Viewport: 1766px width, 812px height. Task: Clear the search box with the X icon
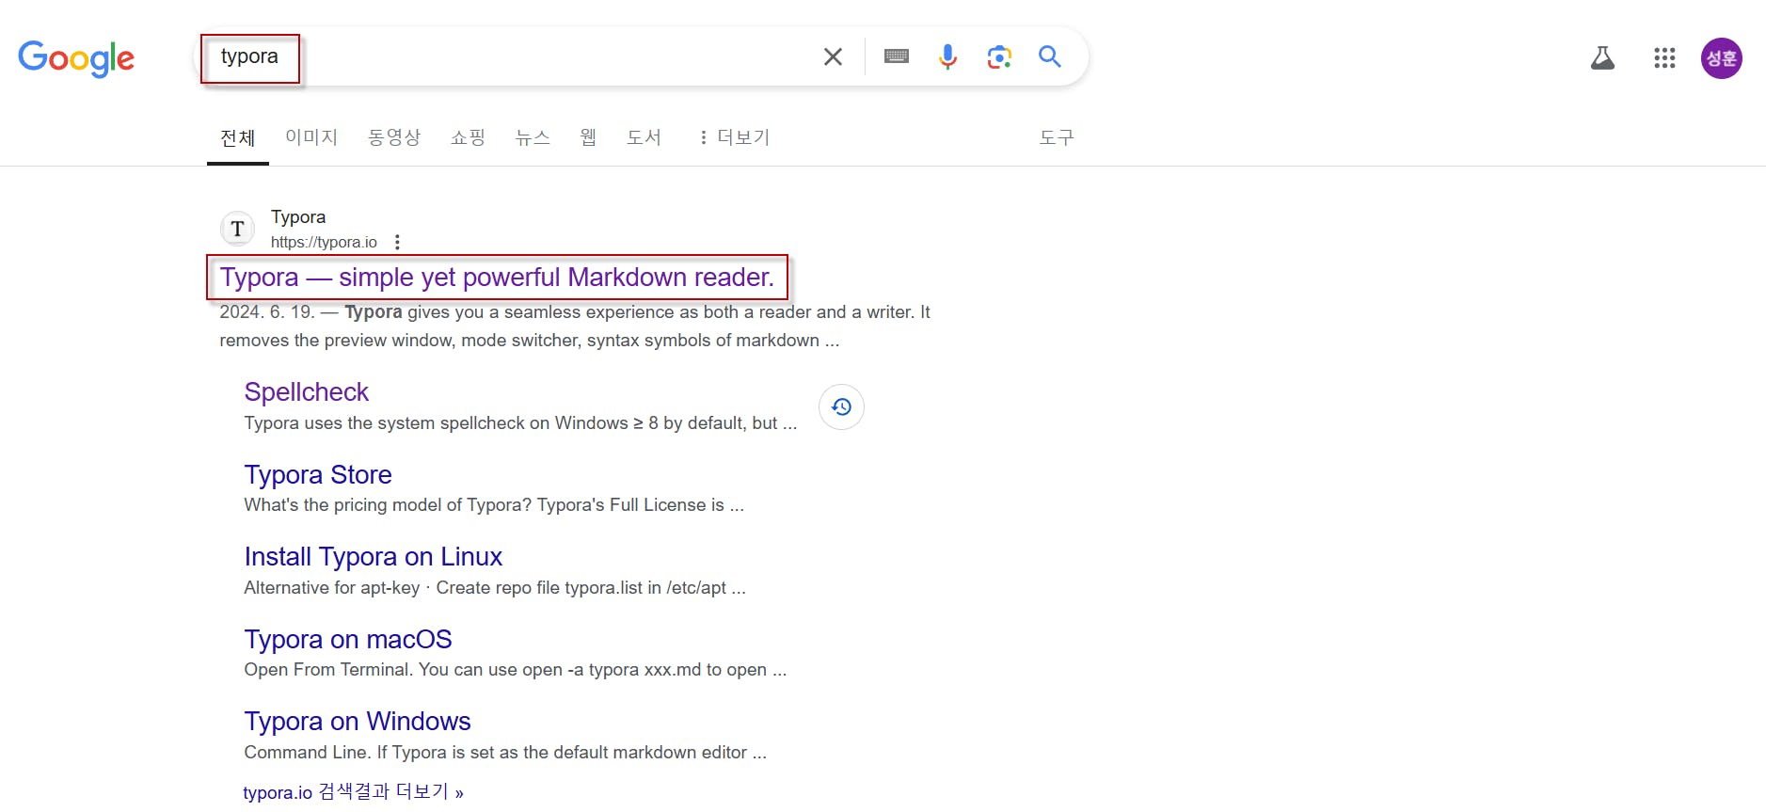click(x=833, y=56)
